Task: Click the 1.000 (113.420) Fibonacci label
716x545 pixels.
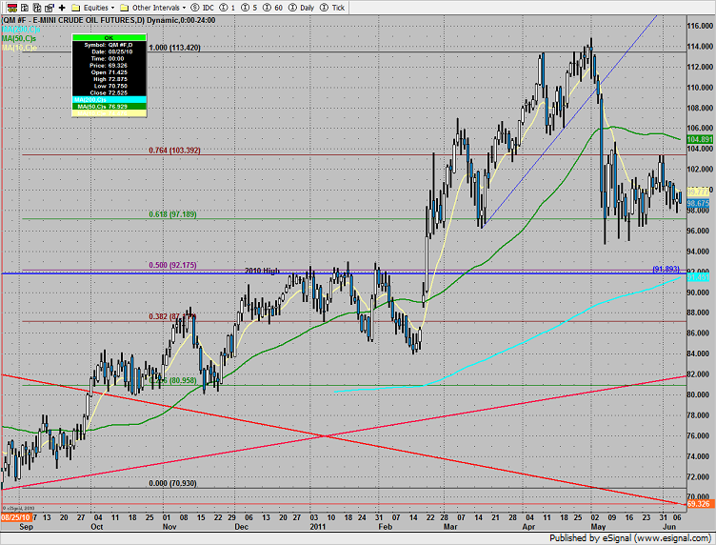Action: (x=174, y=48)
